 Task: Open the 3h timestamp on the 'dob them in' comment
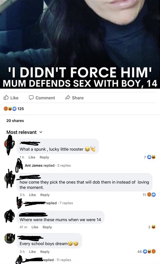pyautogui.click(x=22, y=195)
